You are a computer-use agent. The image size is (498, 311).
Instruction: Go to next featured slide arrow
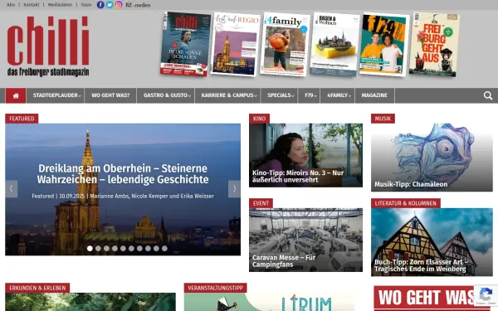point(234,189)
